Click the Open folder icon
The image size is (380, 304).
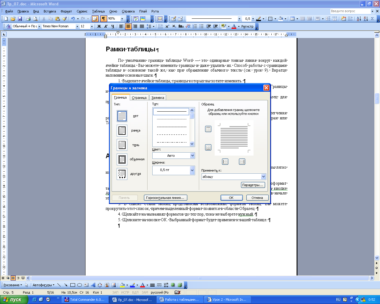tap(13, 19)
